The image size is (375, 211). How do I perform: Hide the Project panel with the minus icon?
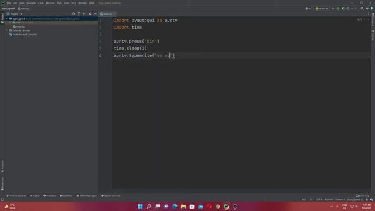(95, 14)
